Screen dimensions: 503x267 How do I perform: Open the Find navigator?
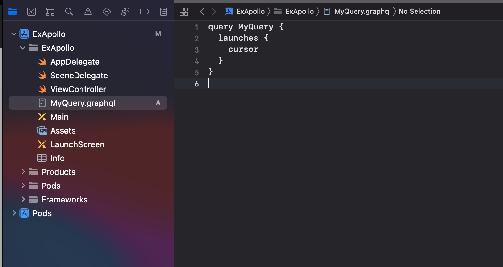pos(69,12)
